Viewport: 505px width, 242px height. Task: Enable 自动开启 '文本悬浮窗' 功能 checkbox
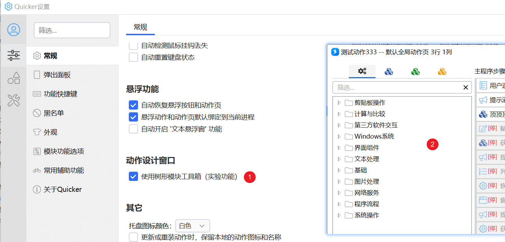pos(134,129)
